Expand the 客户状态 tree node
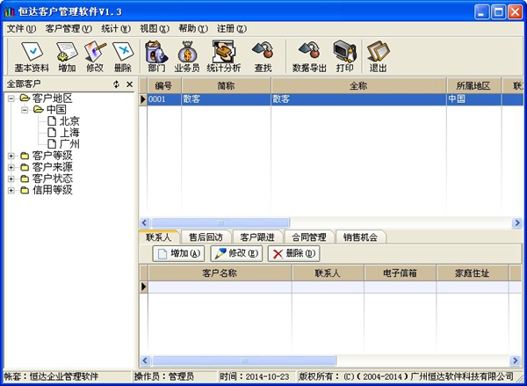This screenshot has width=527, height=386. (x=11, y=178)
